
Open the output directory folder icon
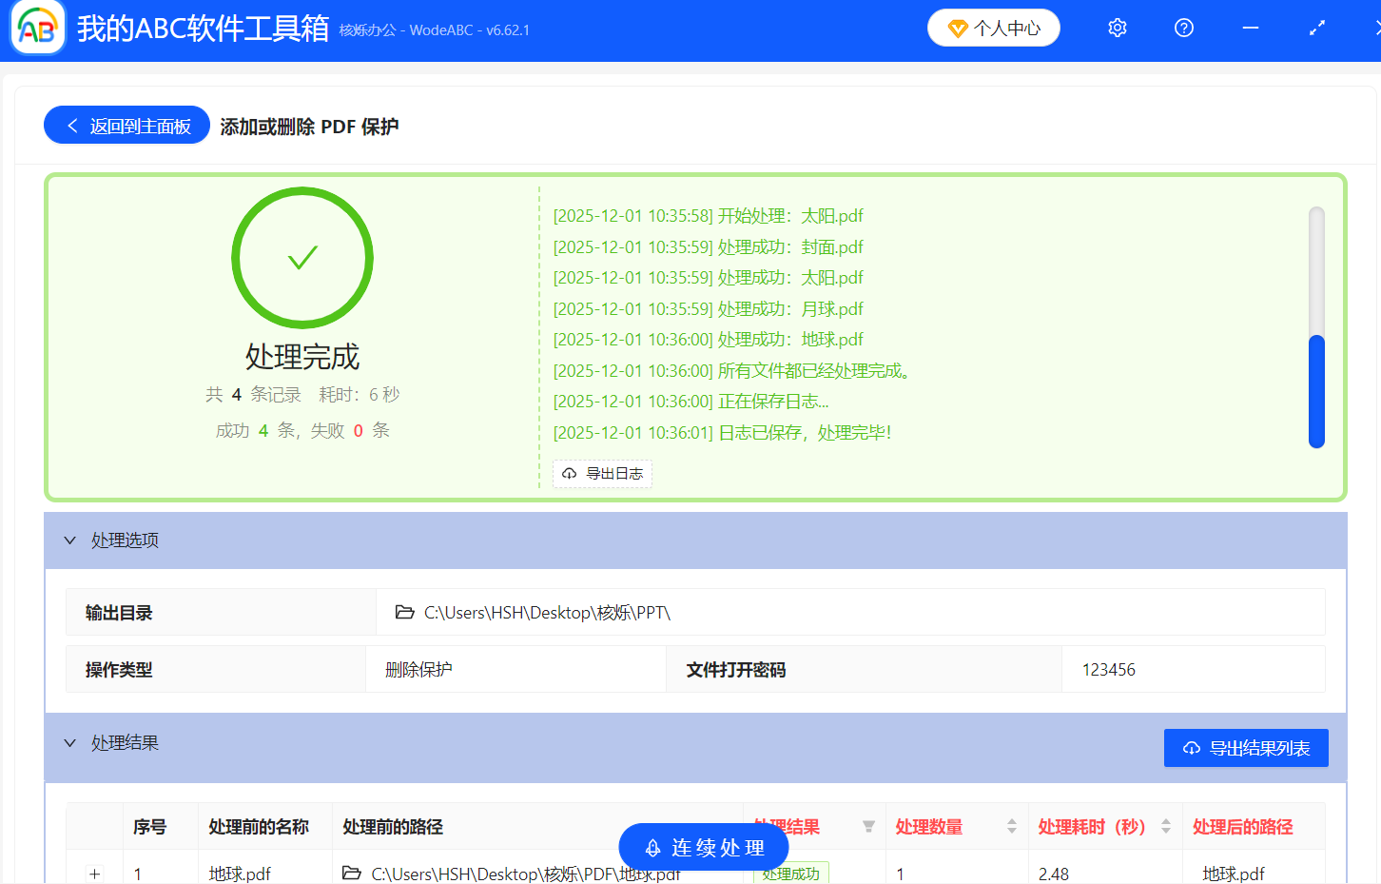click(x=404, y=612)
